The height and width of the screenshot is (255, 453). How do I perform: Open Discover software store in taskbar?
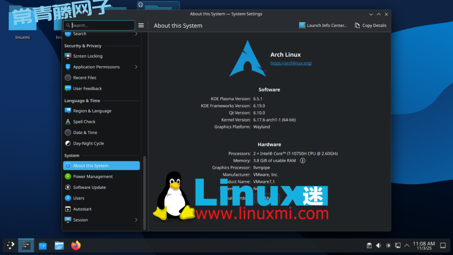click(42, 245)
